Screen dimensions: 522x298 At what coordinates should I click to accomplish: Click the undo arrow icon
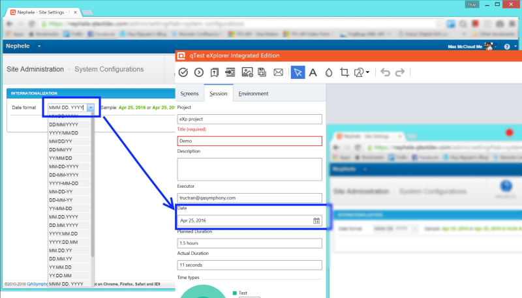click(x=385, y=72)
